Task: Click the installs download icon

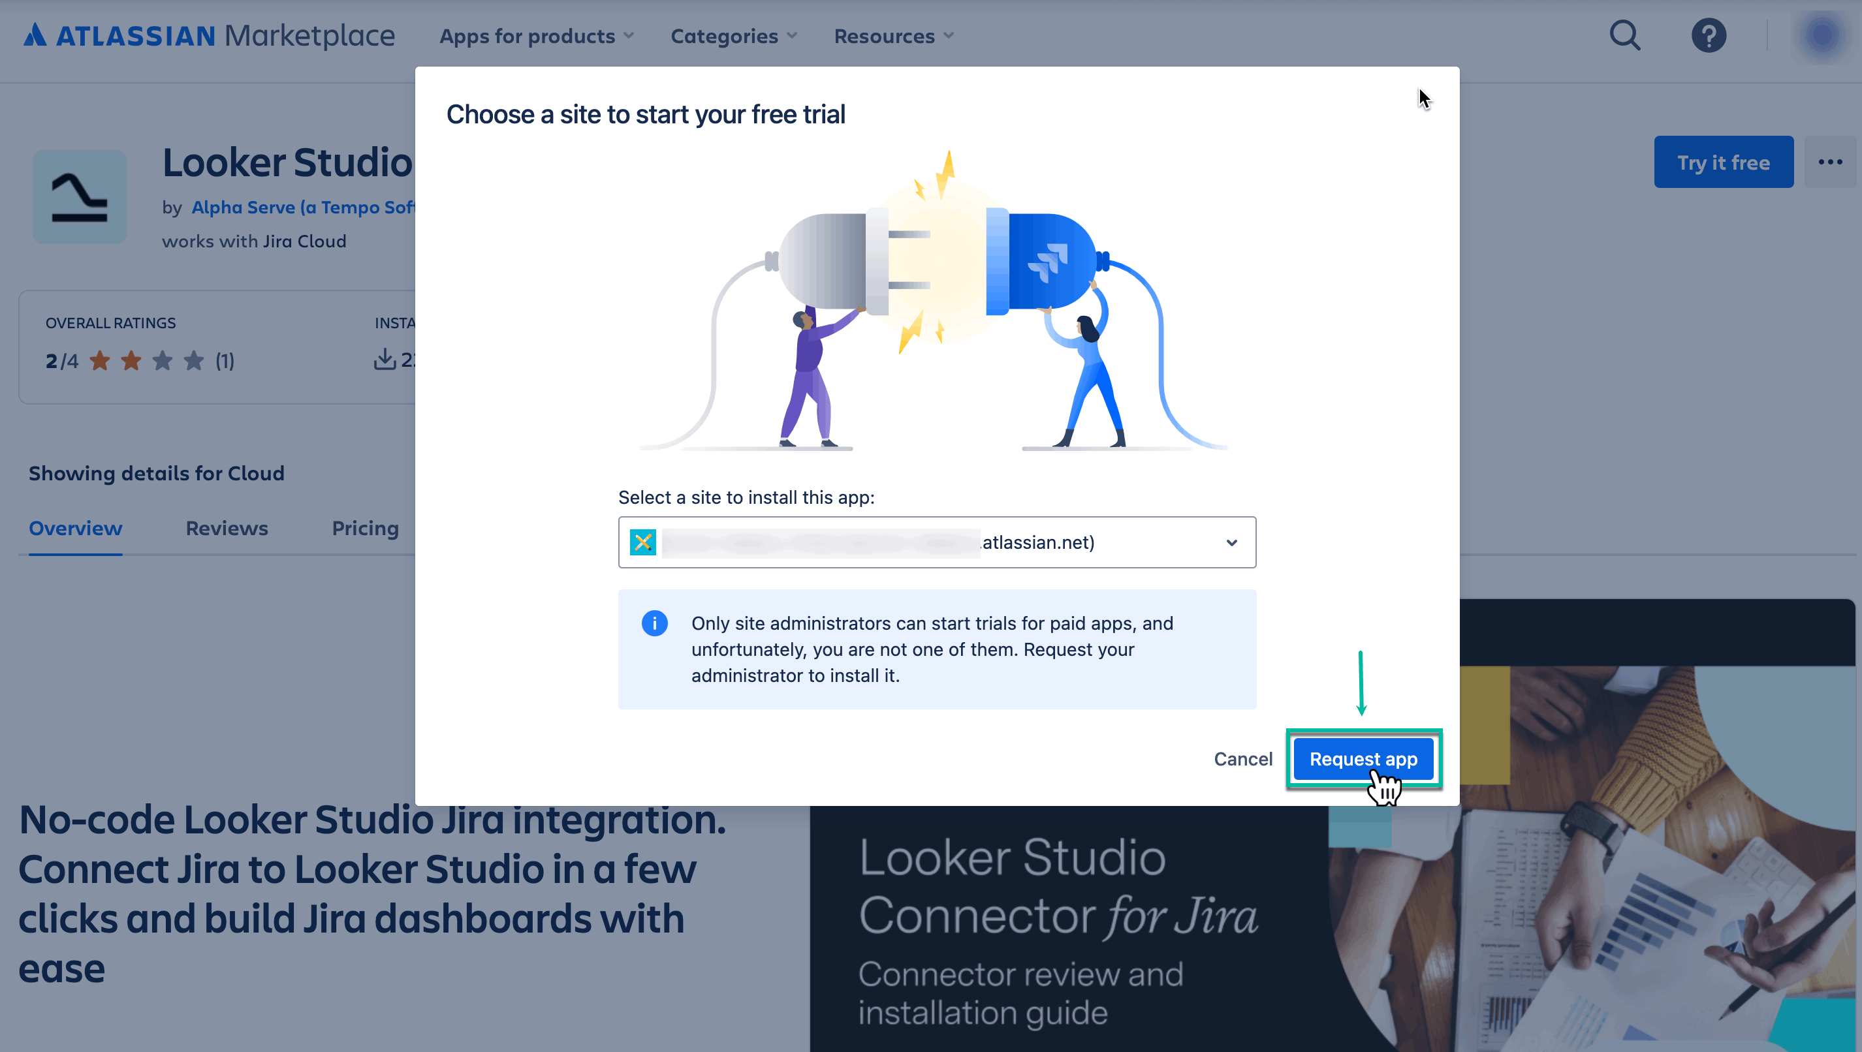Action: coord(387,359)
